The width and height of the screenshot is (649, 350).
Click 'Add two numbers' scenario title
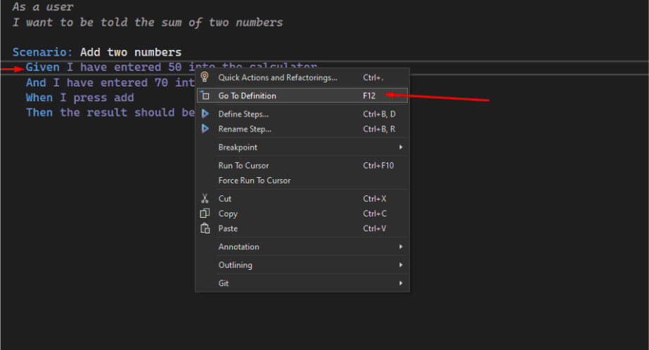click(131, 52)
